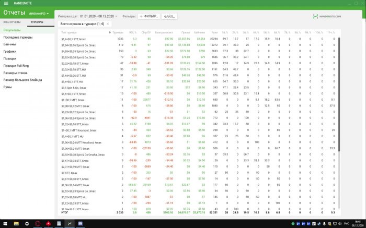This screenshot has height=228, width=366.
Task: Select the Spin & Go Omaha, 3max row
Action: point(198,154)
